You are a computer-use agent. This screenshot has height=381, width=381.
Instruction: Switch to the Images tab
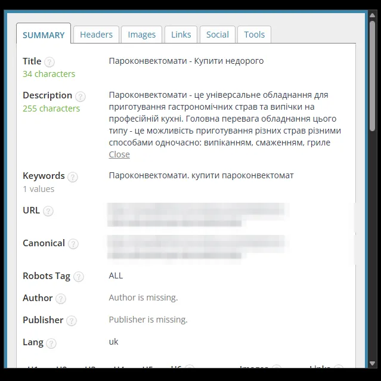pyautogui.click(x=142, y=35)
